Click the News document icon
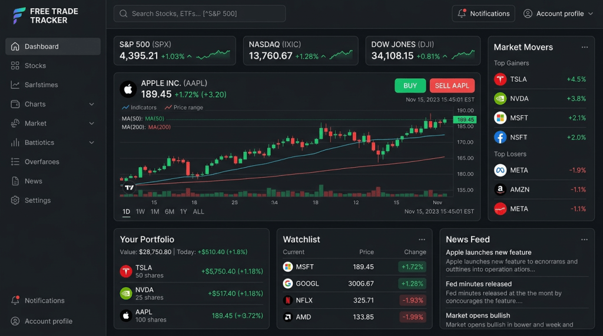The height and width of the screenshot is (336, 603). coord(15,181)
